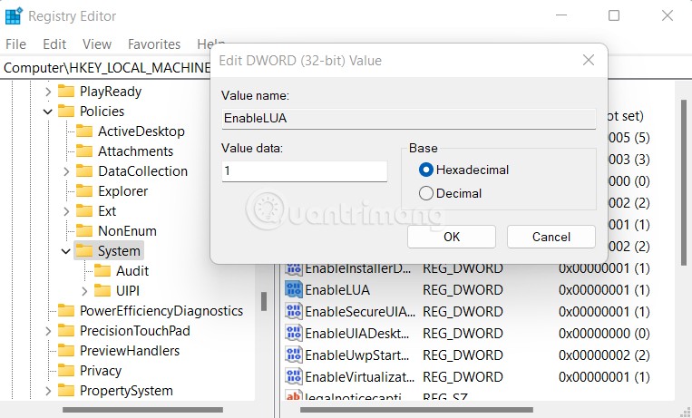This screenshot has height=418, width=692.
Task: Select the EnableSecureUIA... value name
Action: (360, 312)
